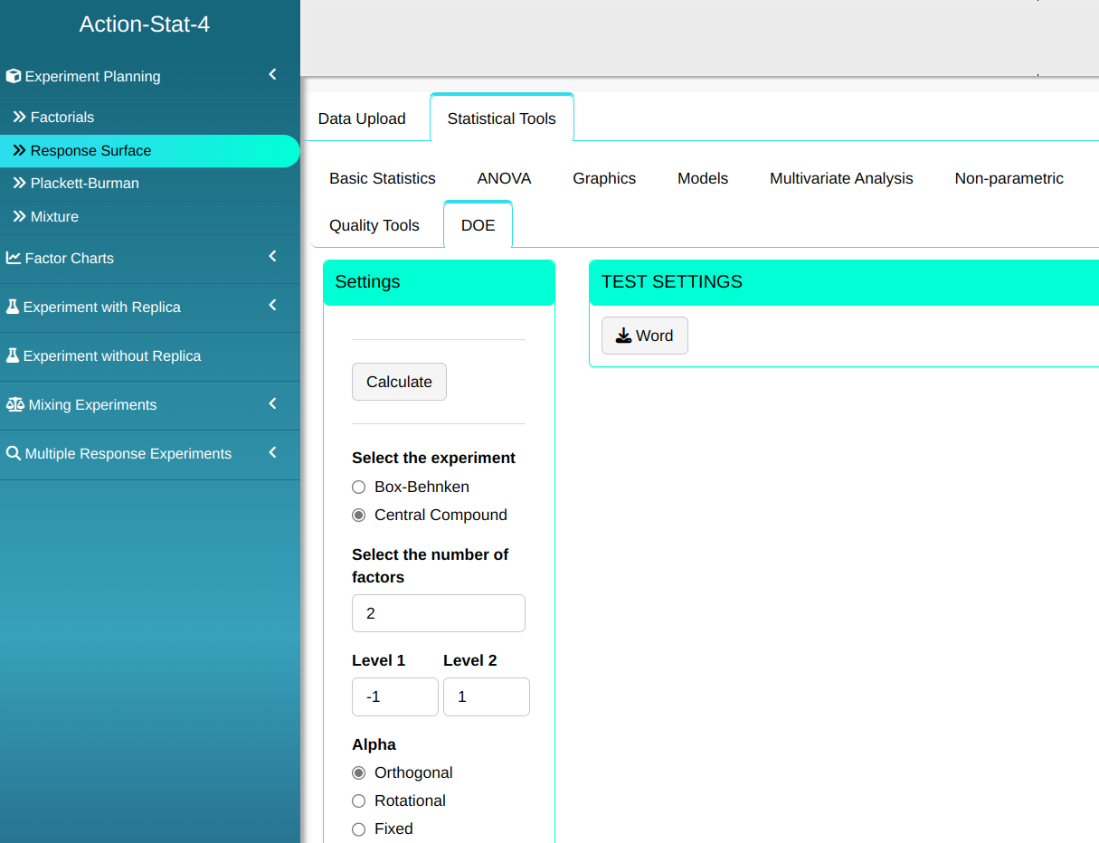This screenshot has height=843, width=1099.
Task: Collapse the Experiment Planning menu chevron
Action: click(272, 75)
